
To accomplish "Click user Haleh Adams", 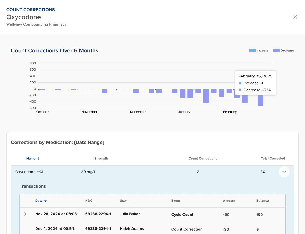I will point(132,228).
